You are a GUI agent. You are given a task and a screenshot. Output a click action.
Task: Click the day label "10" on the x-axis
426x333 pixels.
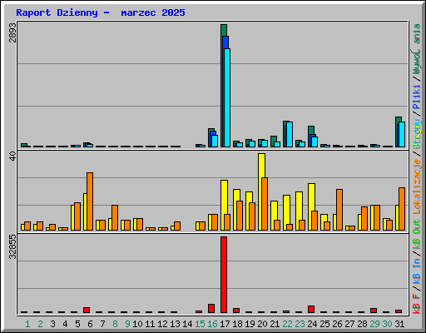coord(137,324)
